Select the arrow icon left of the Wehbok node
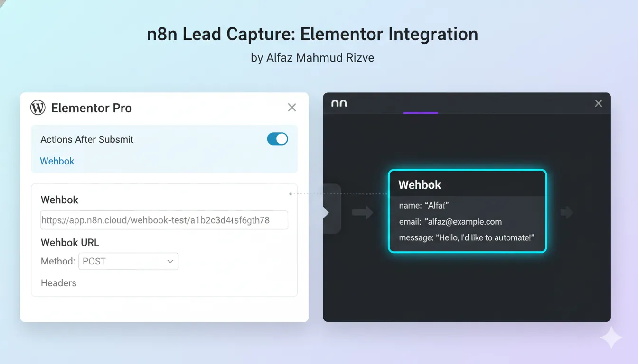Screen dimensions: 638x364 [x=363, y=212]
